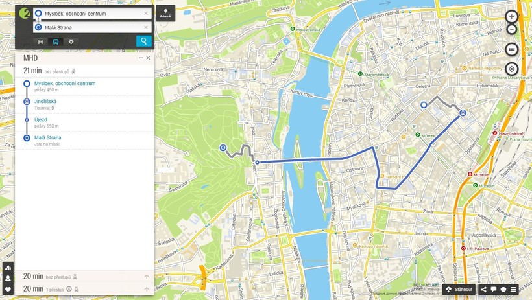Open the favorites heart icon
This screenshot has width=532, height=300.
click(8, 290)
